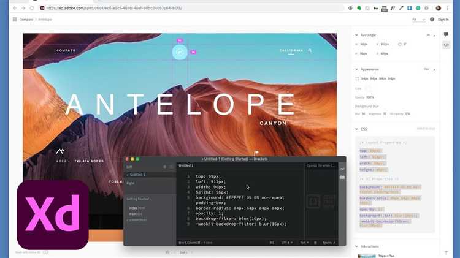
Task: Click the Appearance color swatch
Action: [x=368, y=88]
